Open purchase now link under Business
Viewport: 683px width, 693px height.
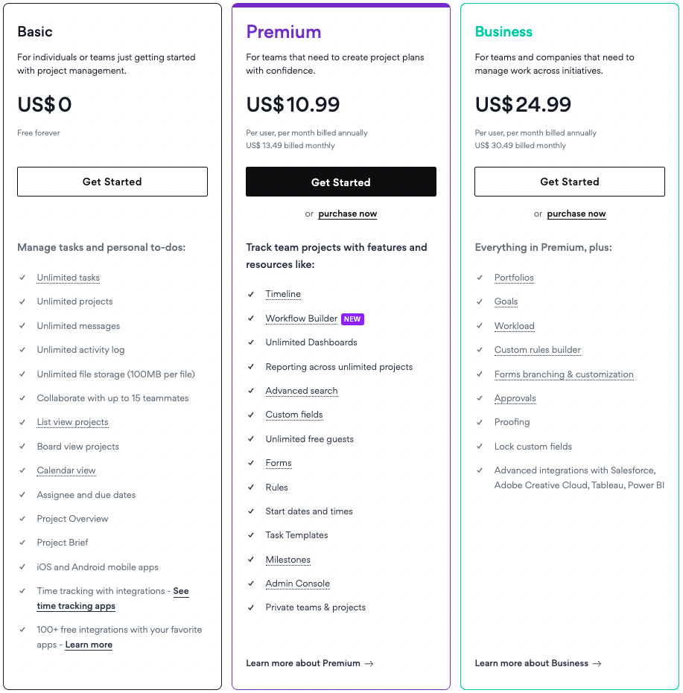pyautogui.click(x=576, y=214)
